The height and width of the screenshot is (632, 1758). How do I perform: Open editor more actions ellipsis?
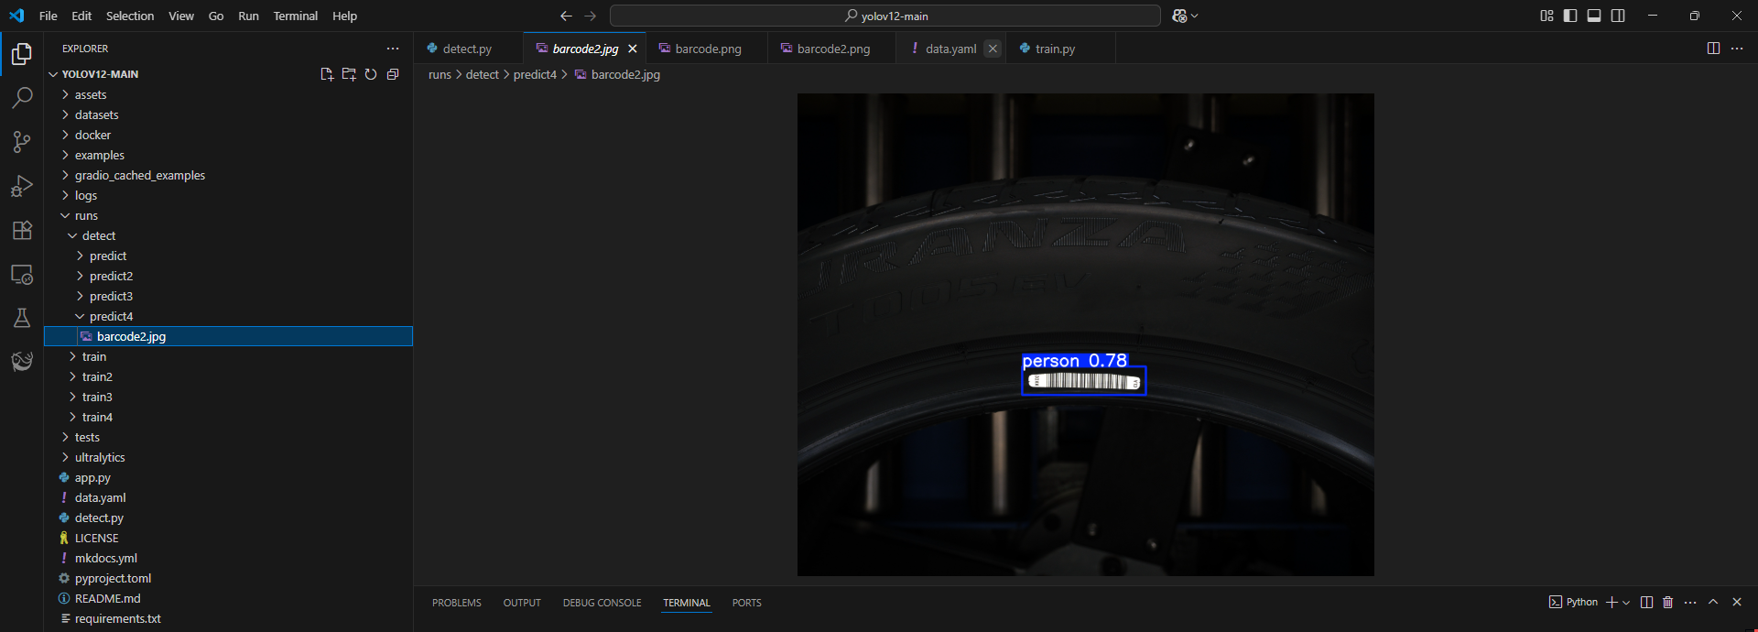(x=1737, y=49)
